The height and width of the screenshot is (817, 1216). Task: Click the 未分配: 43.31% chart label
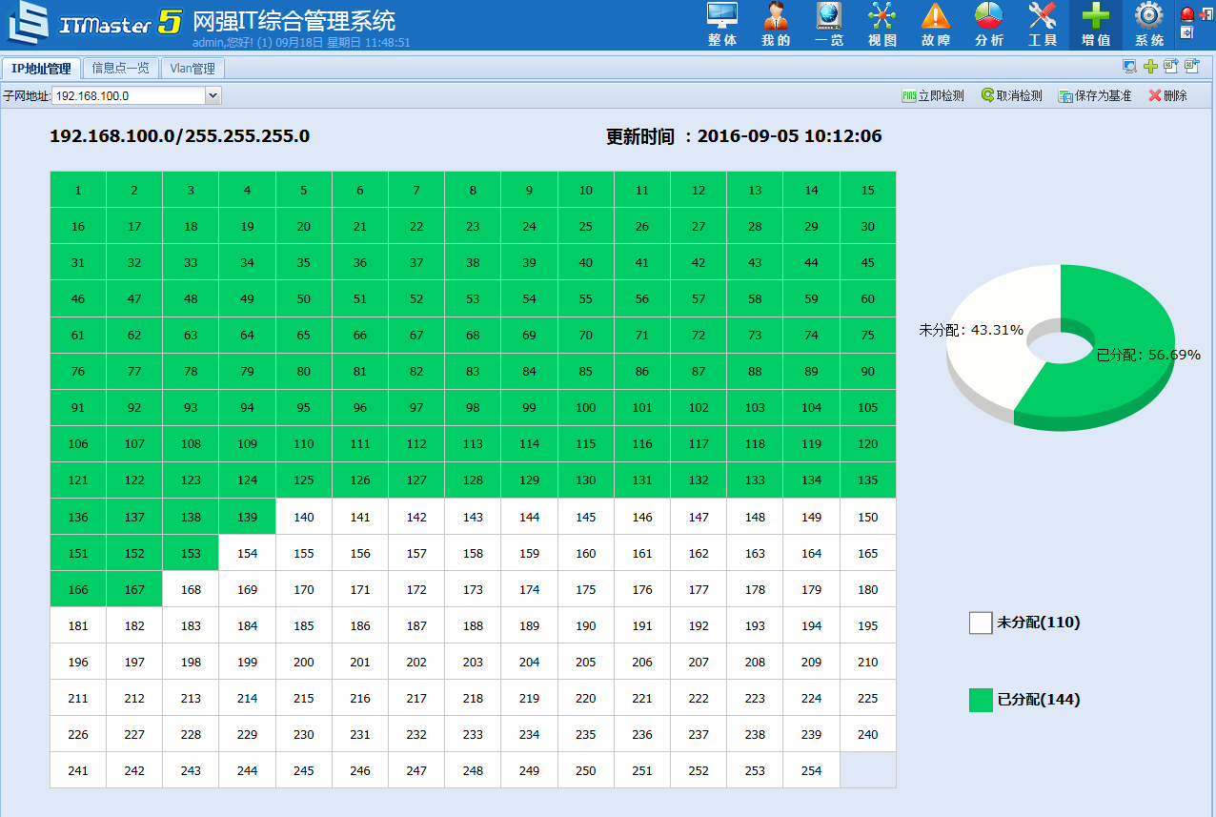point(971,330)
